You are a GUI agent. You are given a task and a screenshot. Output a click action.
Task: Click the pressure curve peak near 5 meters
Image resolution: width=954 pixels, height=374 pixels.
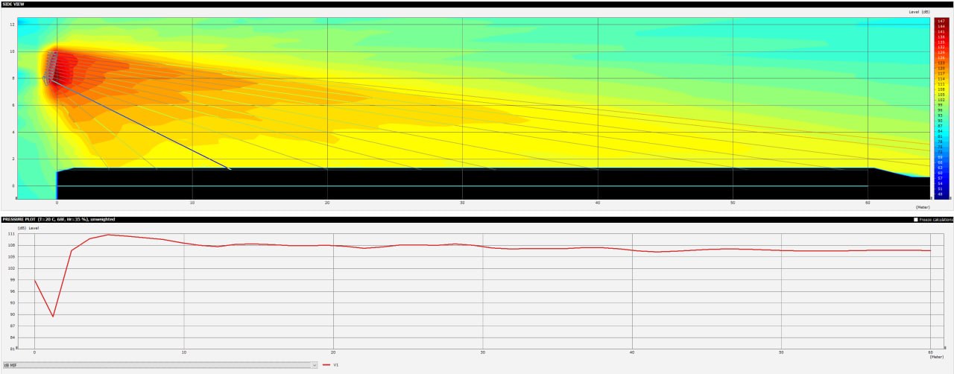tap(109, 235)
